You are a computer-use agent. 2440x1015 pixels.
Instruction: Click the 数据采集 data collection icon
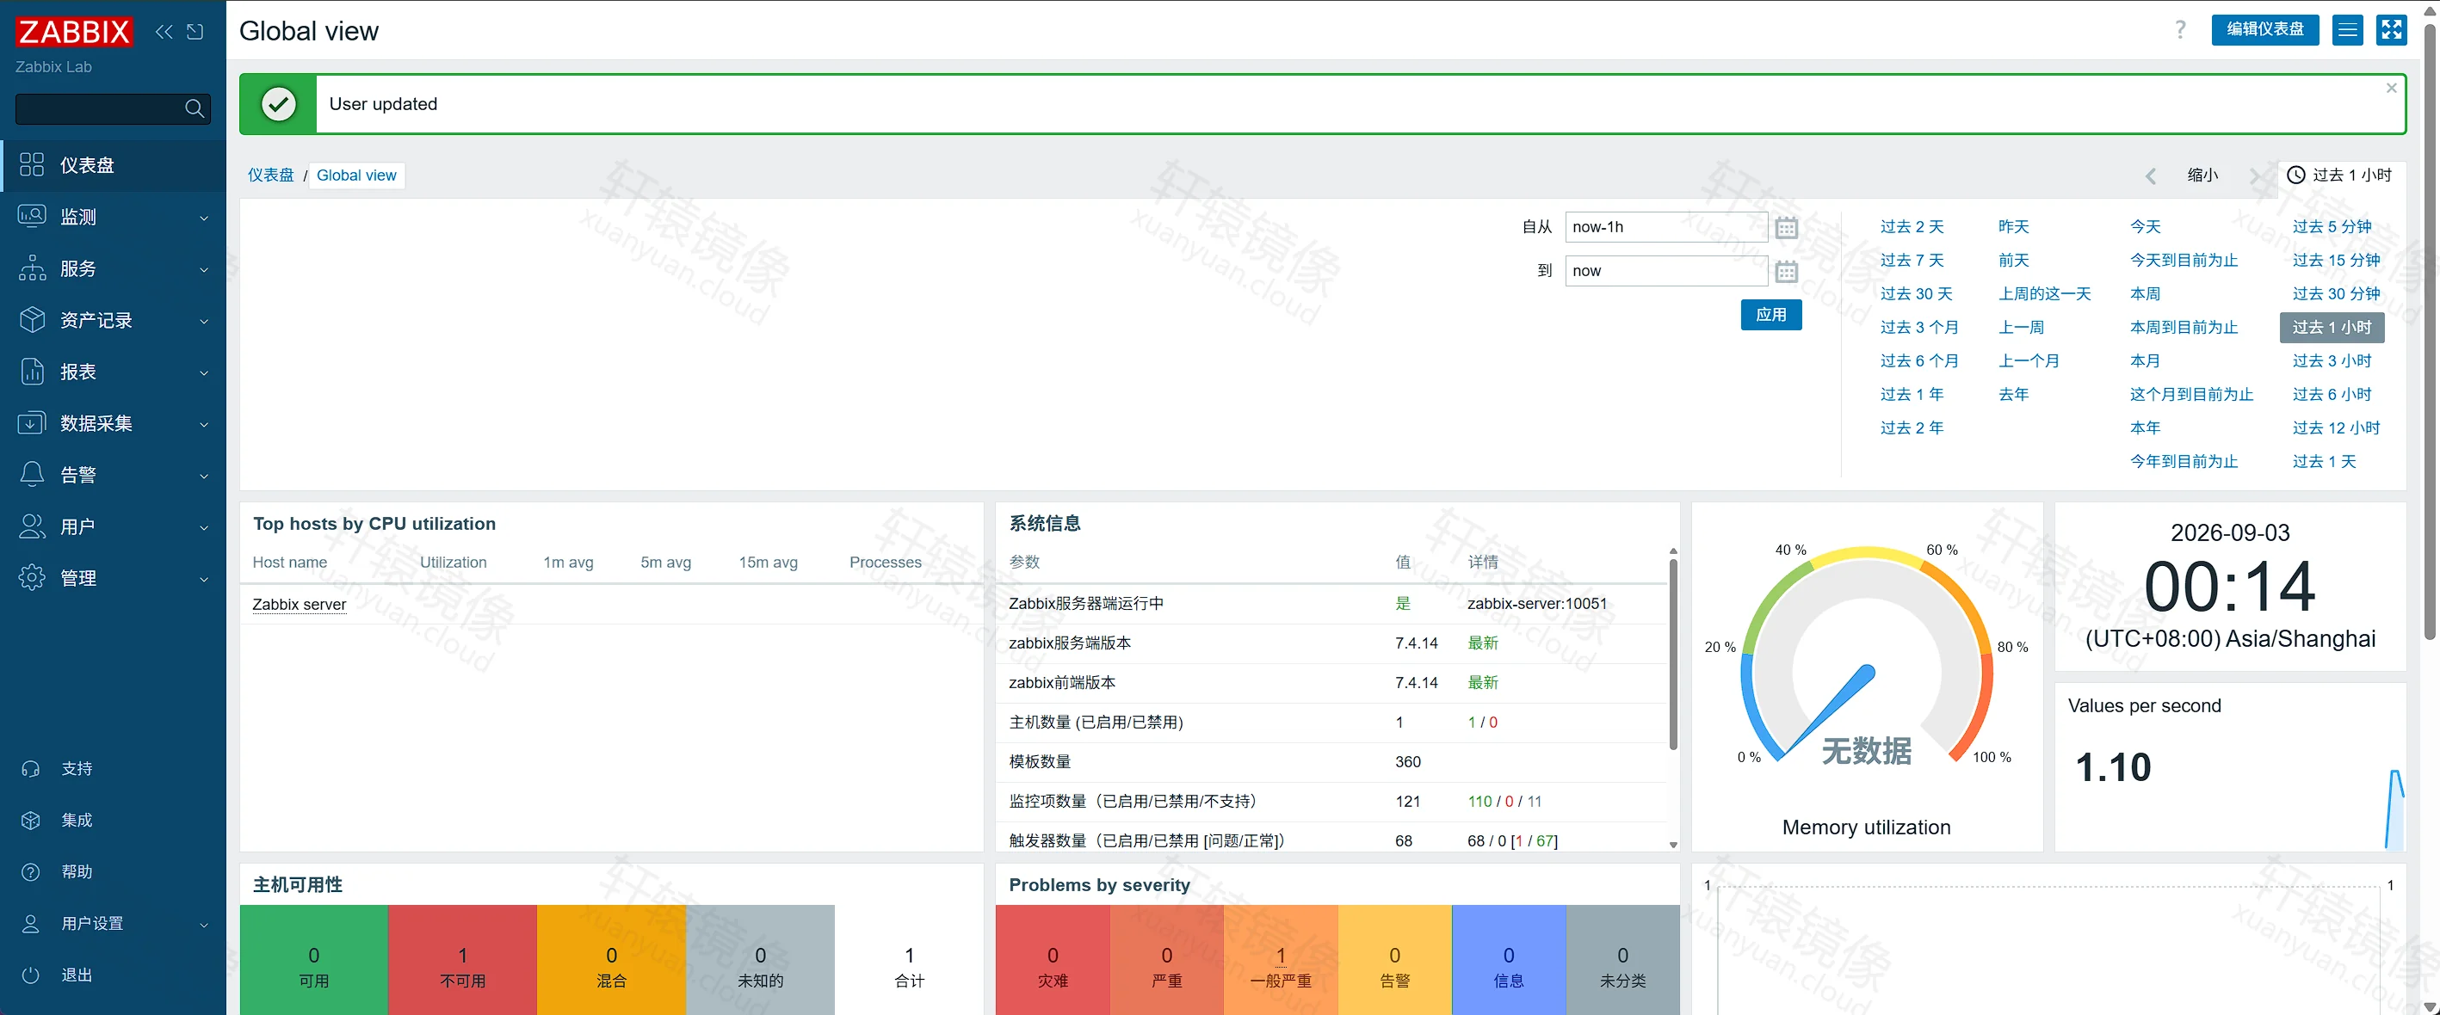pyautogui.click(x=31, y=423)
